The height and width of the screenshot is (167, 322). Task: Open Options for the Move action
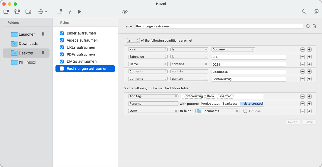252,111
